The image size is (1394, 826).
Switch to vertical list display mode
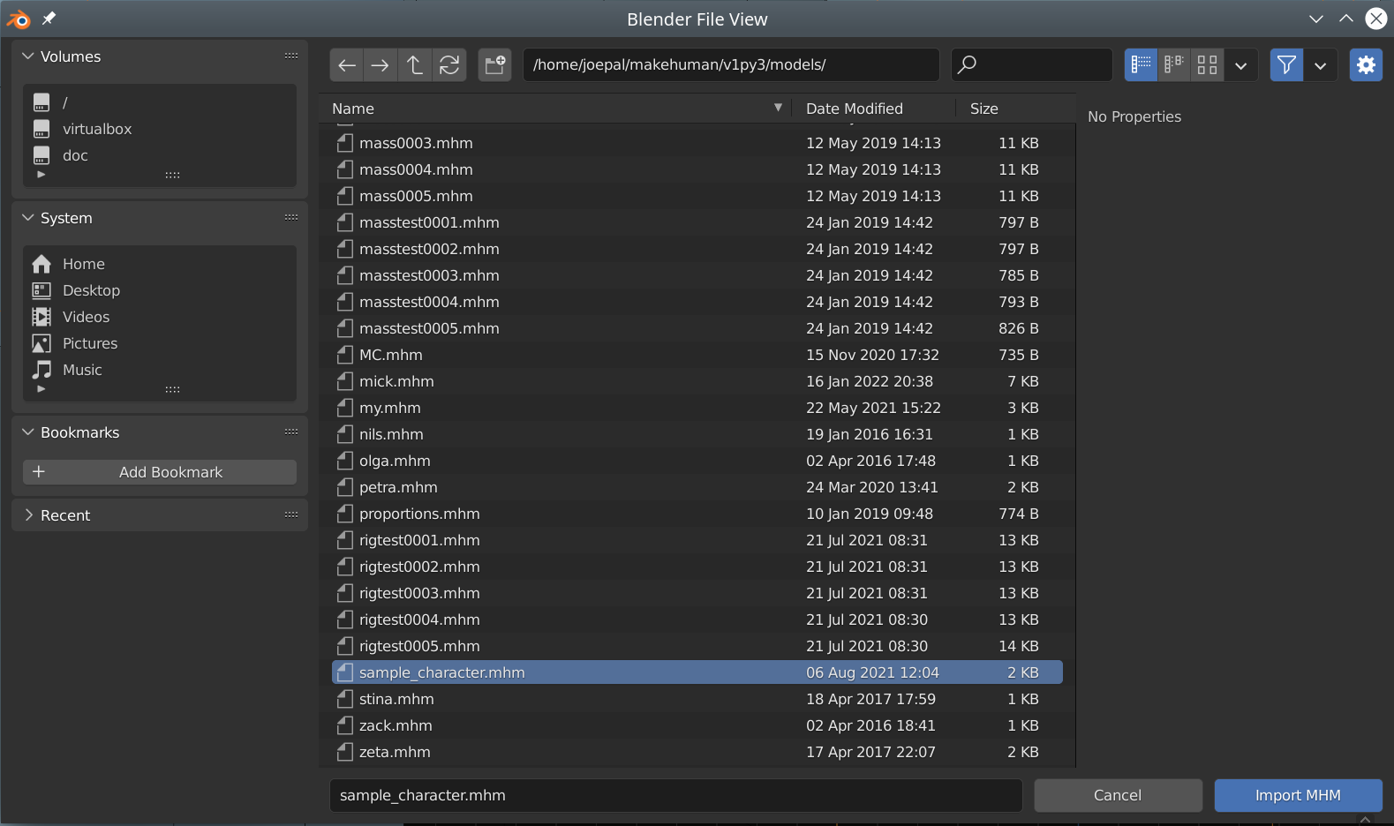click(1141, 64)
